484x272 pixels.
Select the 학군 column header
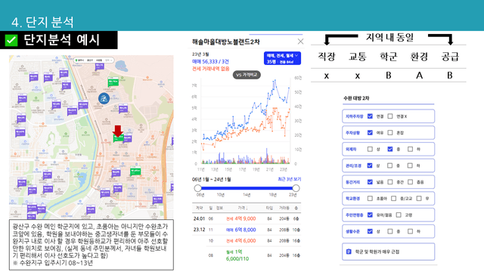[388, 57]
